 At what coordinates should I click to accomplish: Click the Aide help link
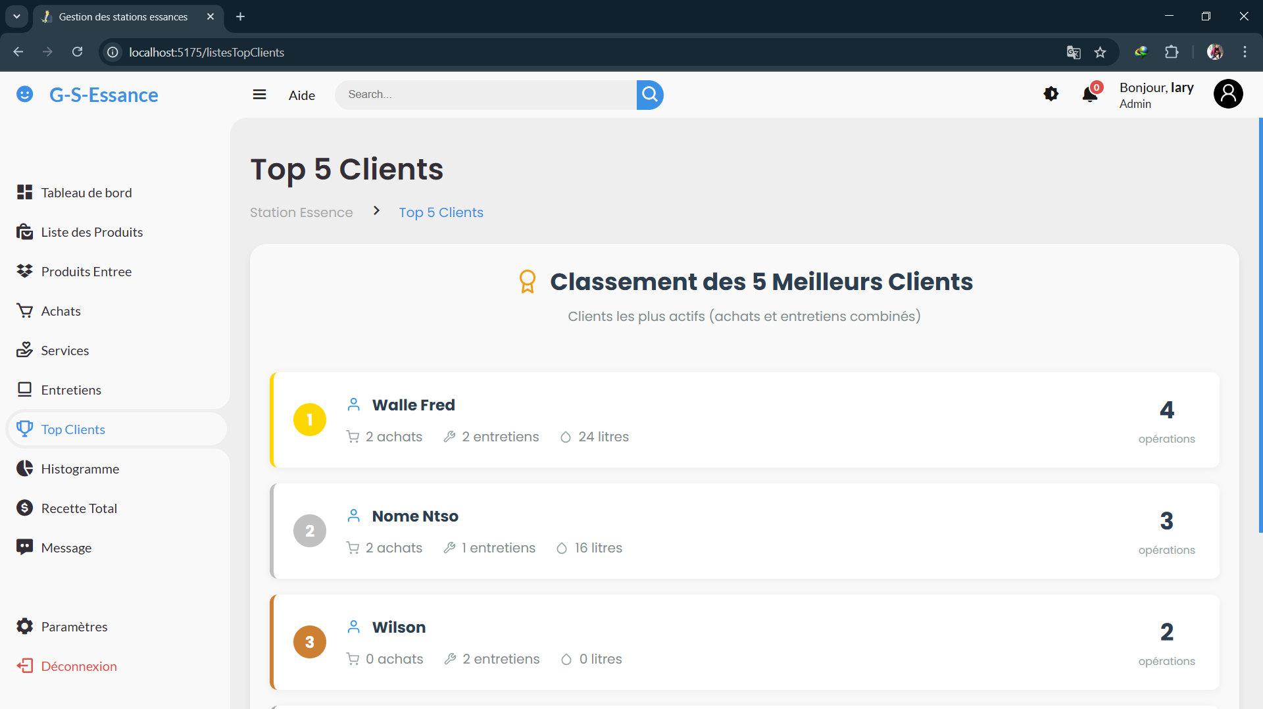click(x=301, y=95)
